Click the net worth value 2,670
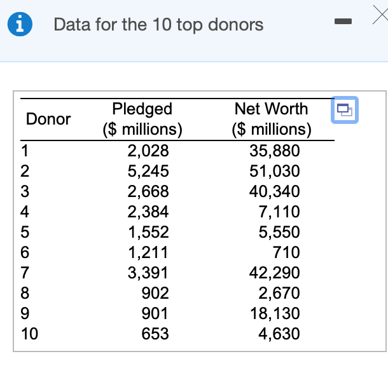Screen dimensions: 388x375 (x=279, y=293)
